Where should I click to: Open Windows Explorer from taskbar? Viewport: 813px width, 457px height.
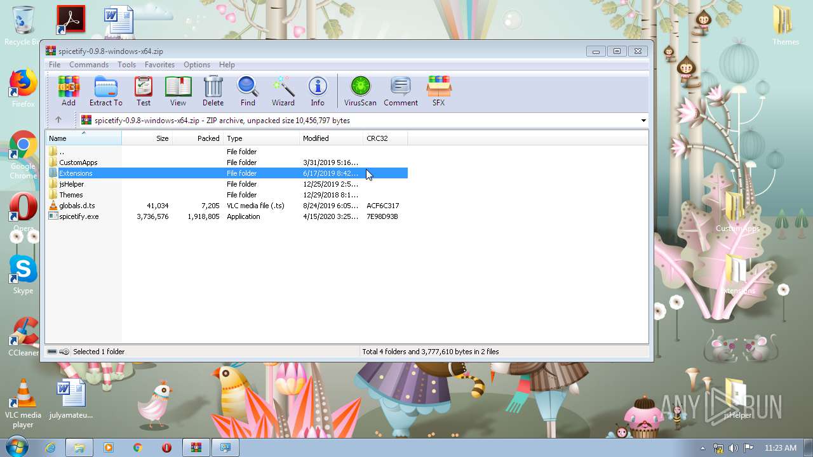coord(79,447)
